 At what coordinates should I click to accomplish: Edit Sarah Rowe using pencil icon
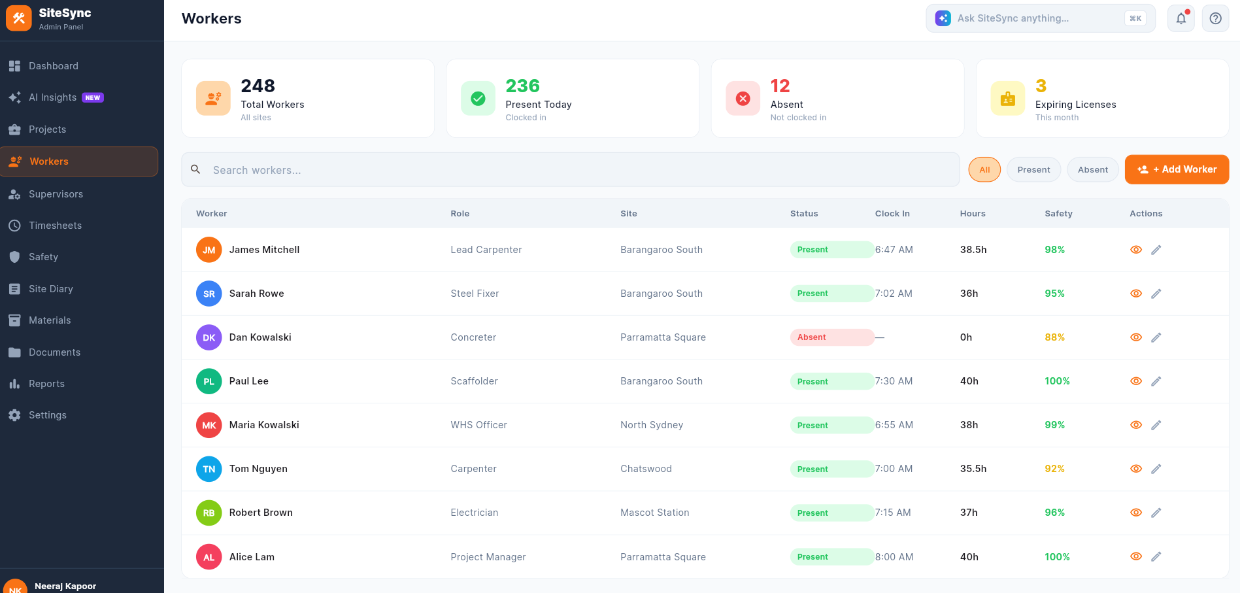(1156, 294)
